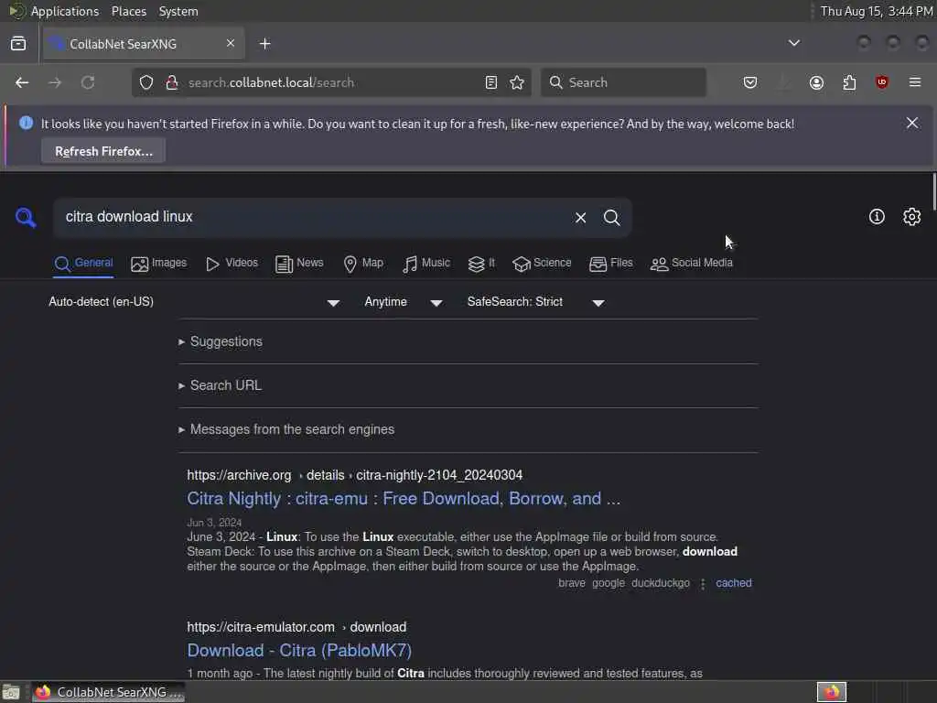
Task: Click the insecure connection padlock icon
Action: [172, 82]
